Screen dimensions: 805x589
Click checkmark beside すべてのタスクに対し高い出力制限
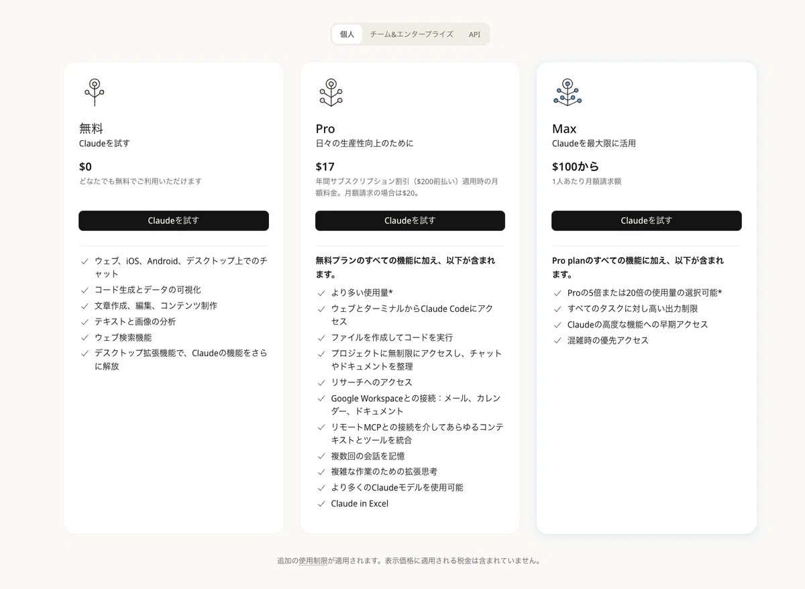(557, 309)
